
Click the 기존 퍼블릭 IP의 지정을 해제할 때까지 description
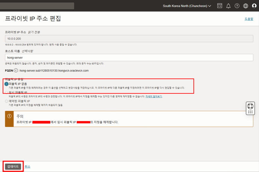[36, 105]
